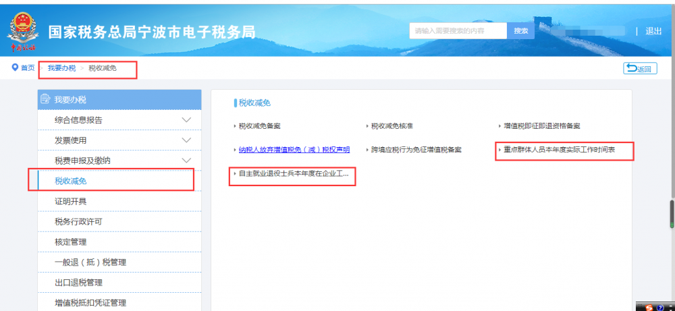Viewport: 675px width, 311px height.
Task: Open the 纳税人放弃增值税免（减）税权声明 link
Action: pos(294,150)
